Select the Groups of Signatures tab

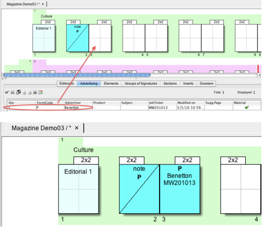(141, 83)
